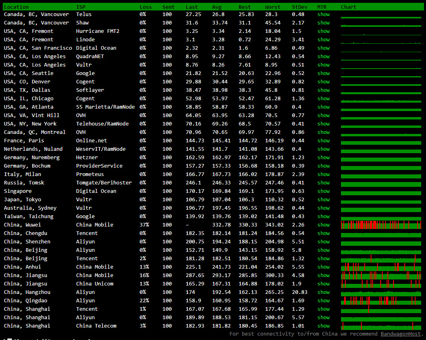Show MTR for Softlayer Dallas row

tap(323, 90)
